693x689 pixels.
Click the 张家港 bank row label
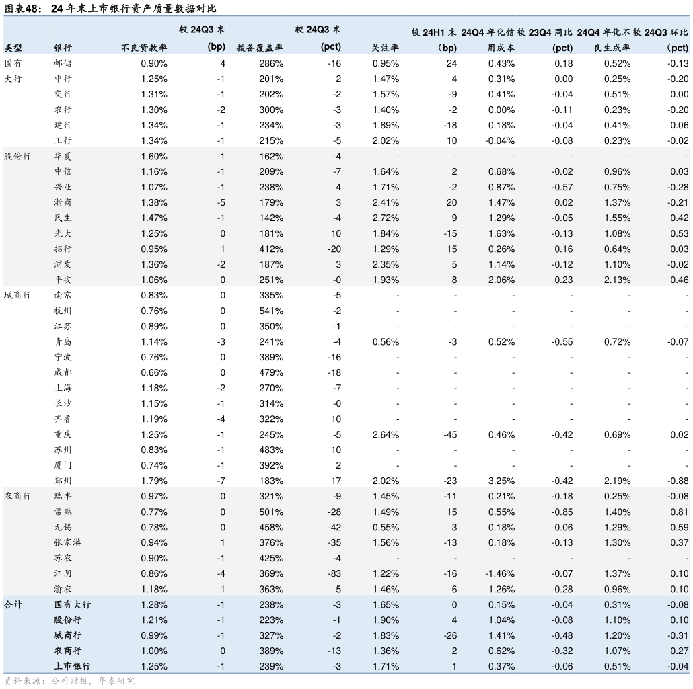[x=68, y=542]
